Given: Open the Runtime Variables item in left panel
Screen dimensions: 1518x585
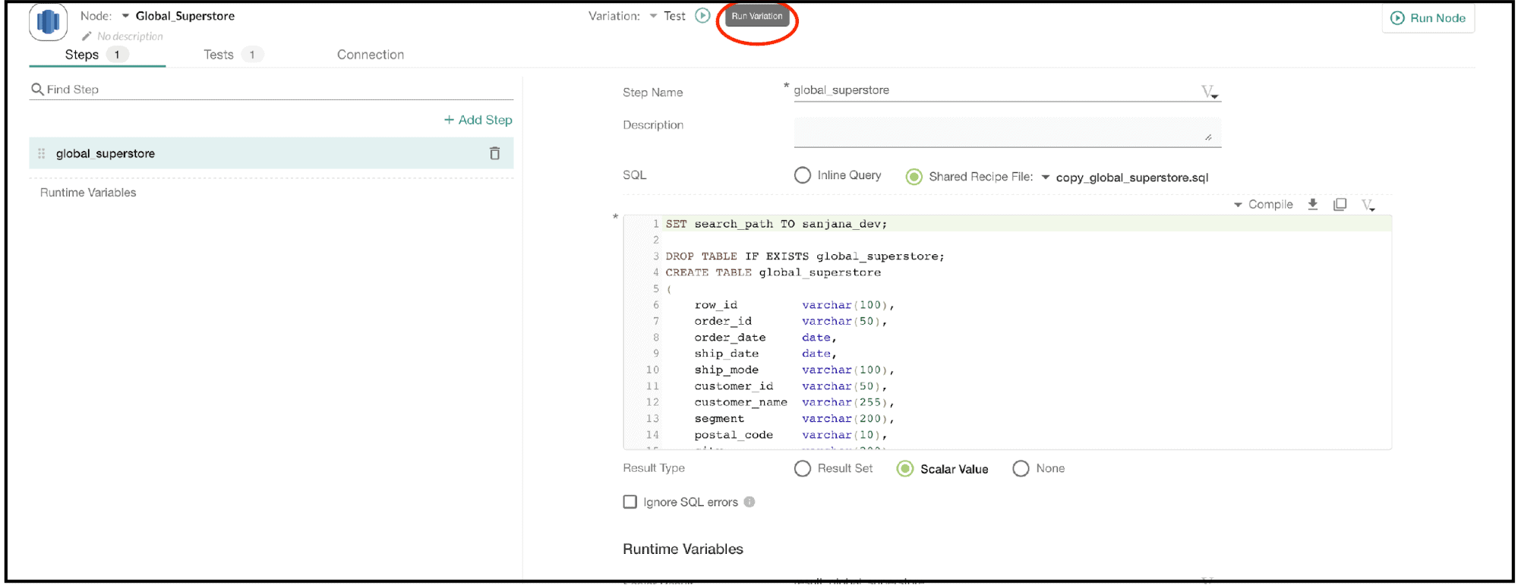Looking at the screenshot, I should coord(88,193).
